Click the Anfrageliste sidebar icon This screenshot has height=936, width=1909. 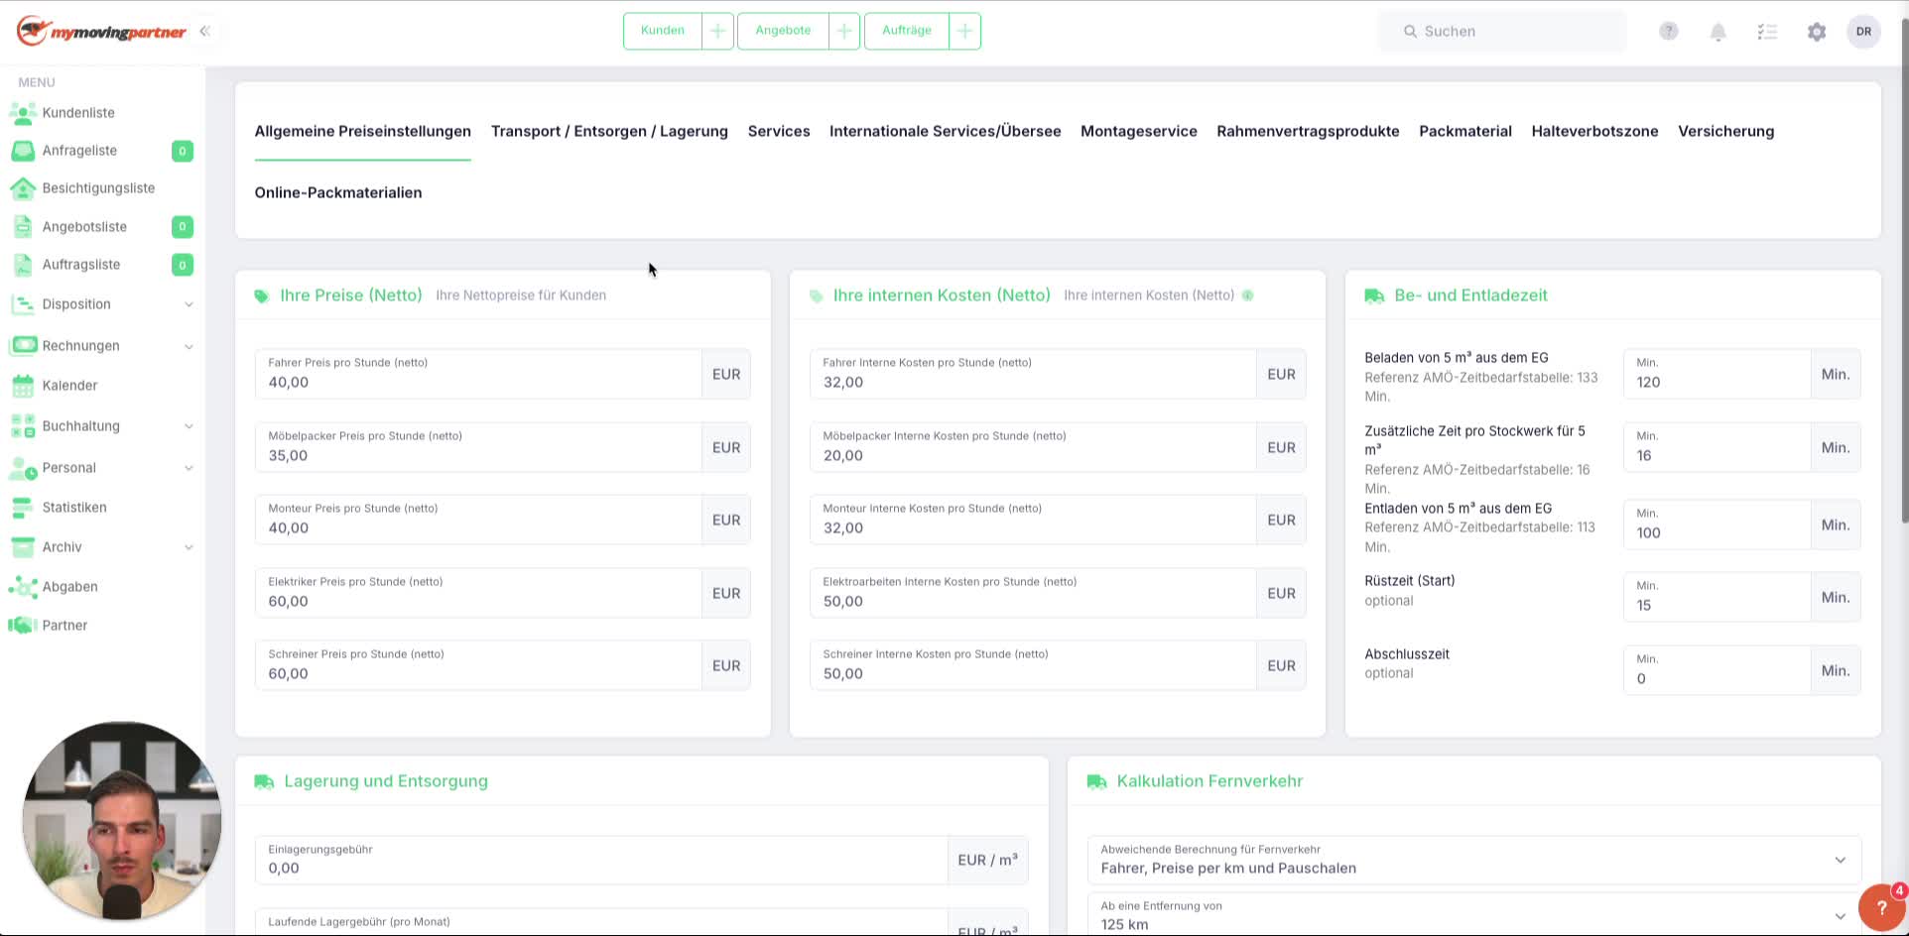[22, 151]
